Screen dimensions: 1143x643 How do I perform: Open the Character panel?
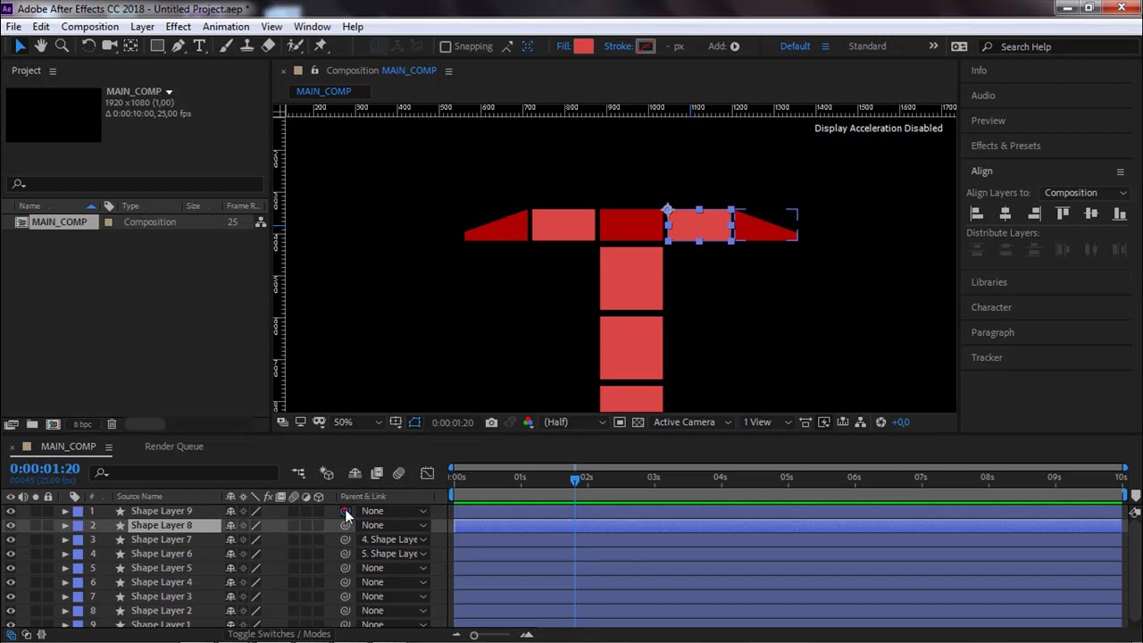tap(991, 307)
